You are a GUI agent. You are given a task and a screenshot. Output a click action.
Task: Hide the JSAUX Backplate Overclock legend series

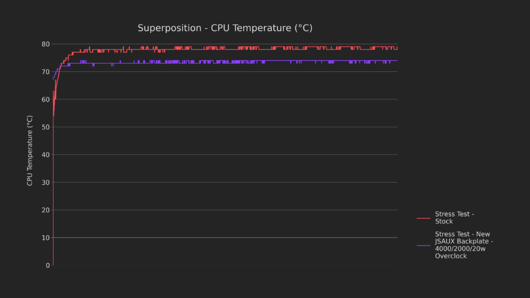click(x=464, y=245)
